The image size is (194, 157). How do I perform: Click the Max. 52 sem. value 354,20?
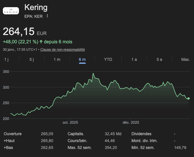point(111,148)
